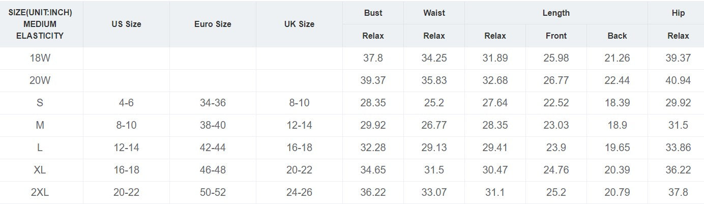The image size is (704, 204).
Task: Click the Length header cell
Action: click(556, 13)
